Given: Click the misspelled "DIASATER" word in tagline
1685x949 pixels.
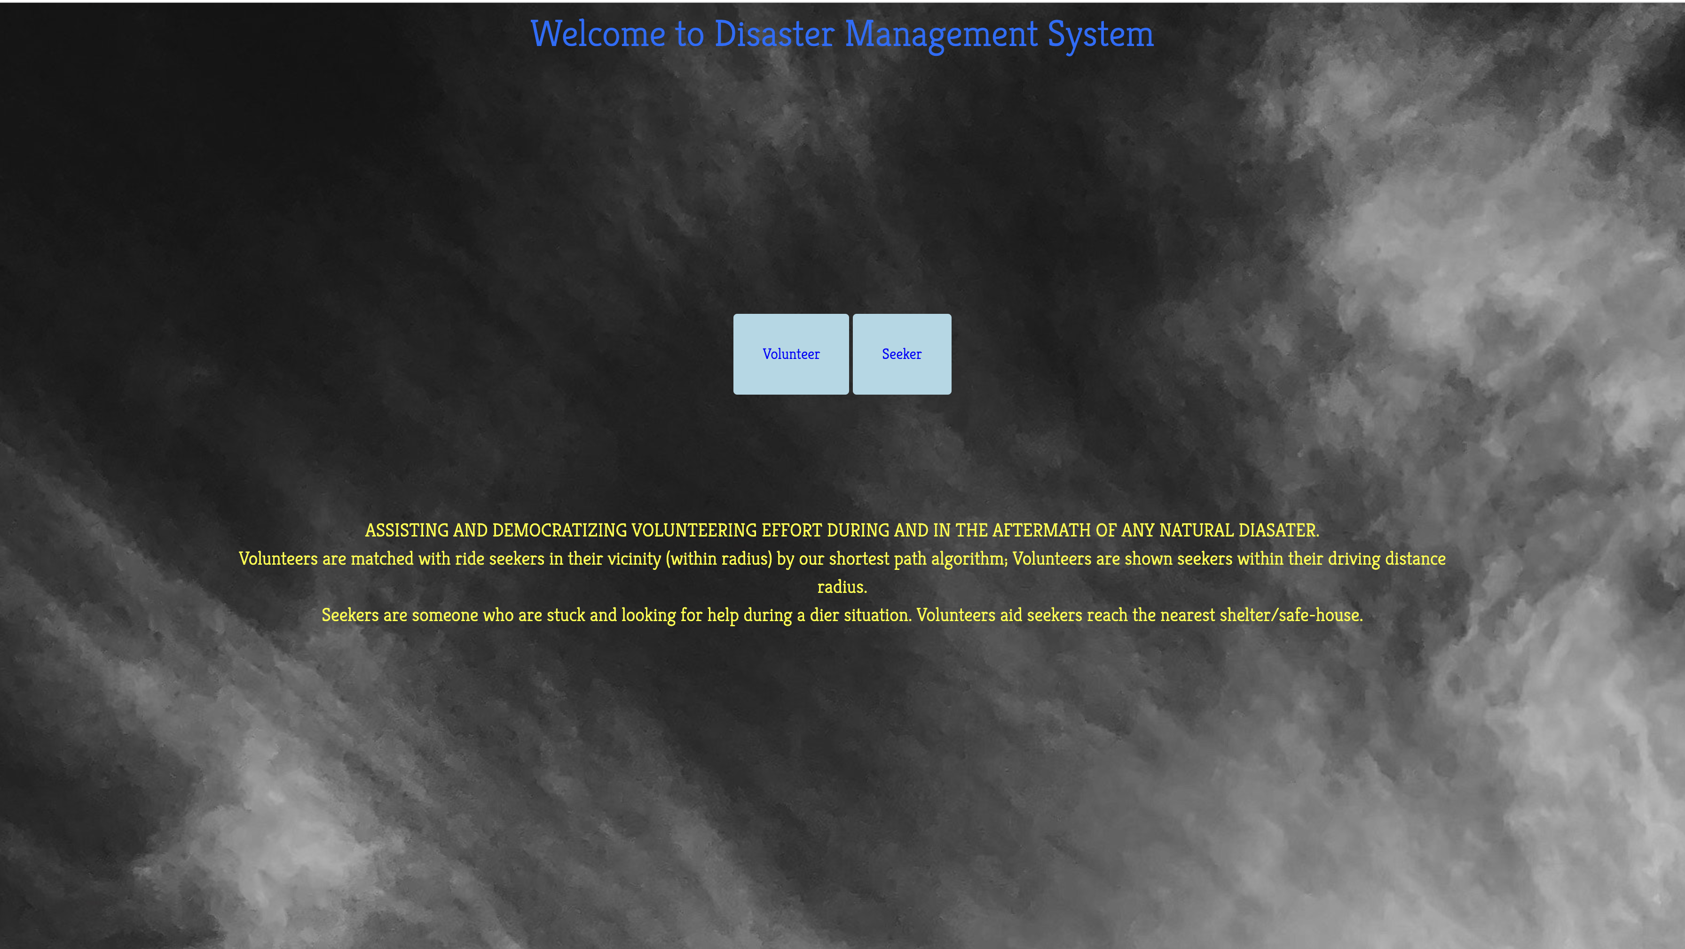Looking at the screenshot, I should point(1277,531).
